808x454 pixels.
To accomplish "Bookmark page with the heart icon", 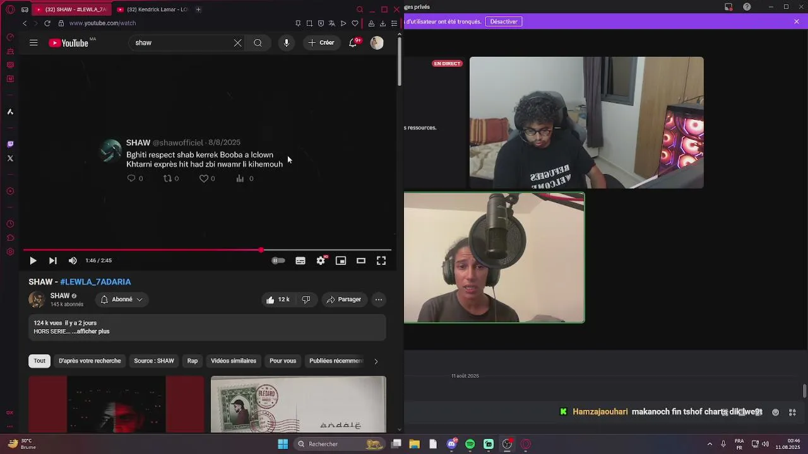I will tap(355, 23).
